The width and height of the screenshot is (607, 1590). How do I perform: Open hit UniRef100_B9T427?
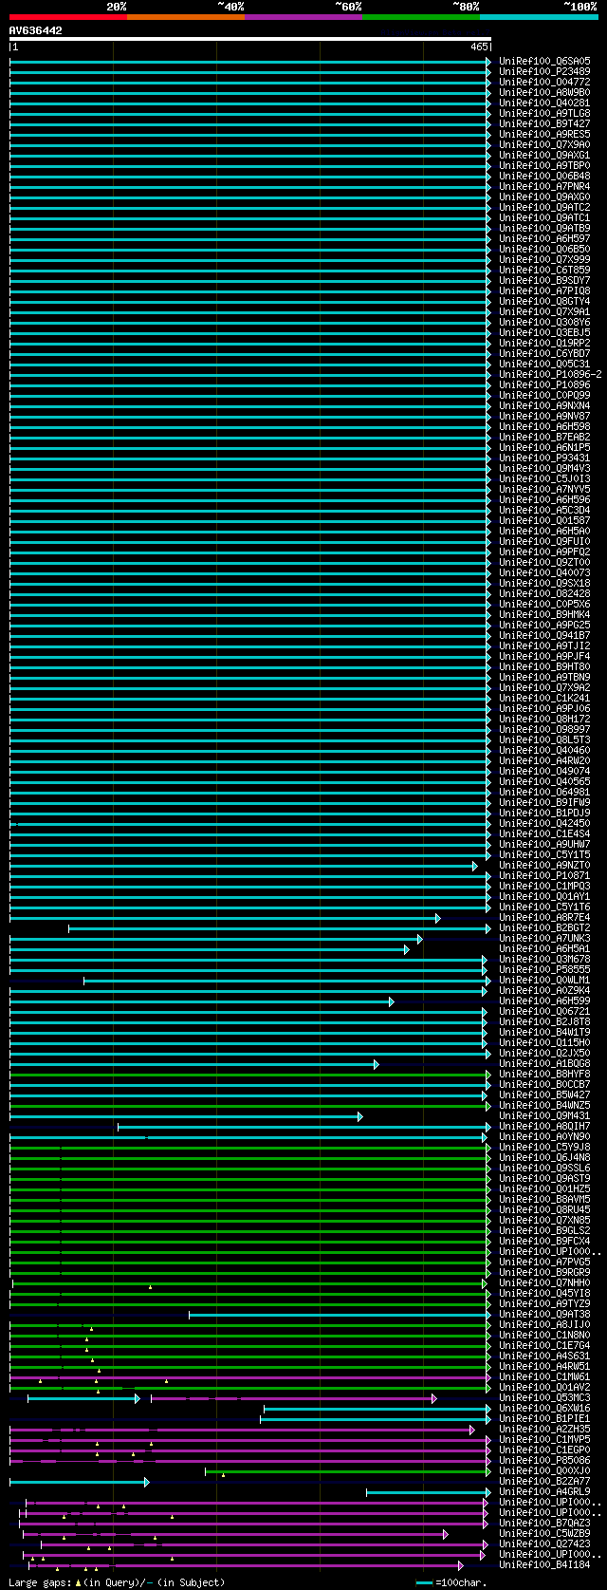click(x=544, y=123)
